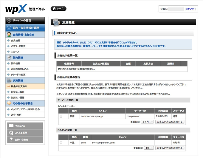Open お支払い履歴 menu item
203x158 pixels.
[x=25, y=97]
